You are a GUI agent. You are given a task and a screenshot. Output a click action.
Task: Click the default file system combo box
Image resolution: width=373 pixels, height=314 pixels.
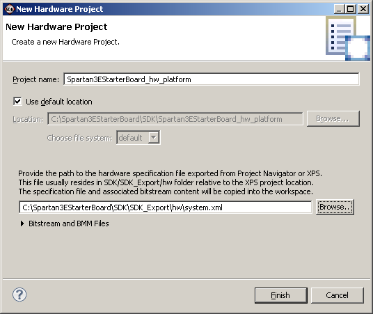click(138, 137)
